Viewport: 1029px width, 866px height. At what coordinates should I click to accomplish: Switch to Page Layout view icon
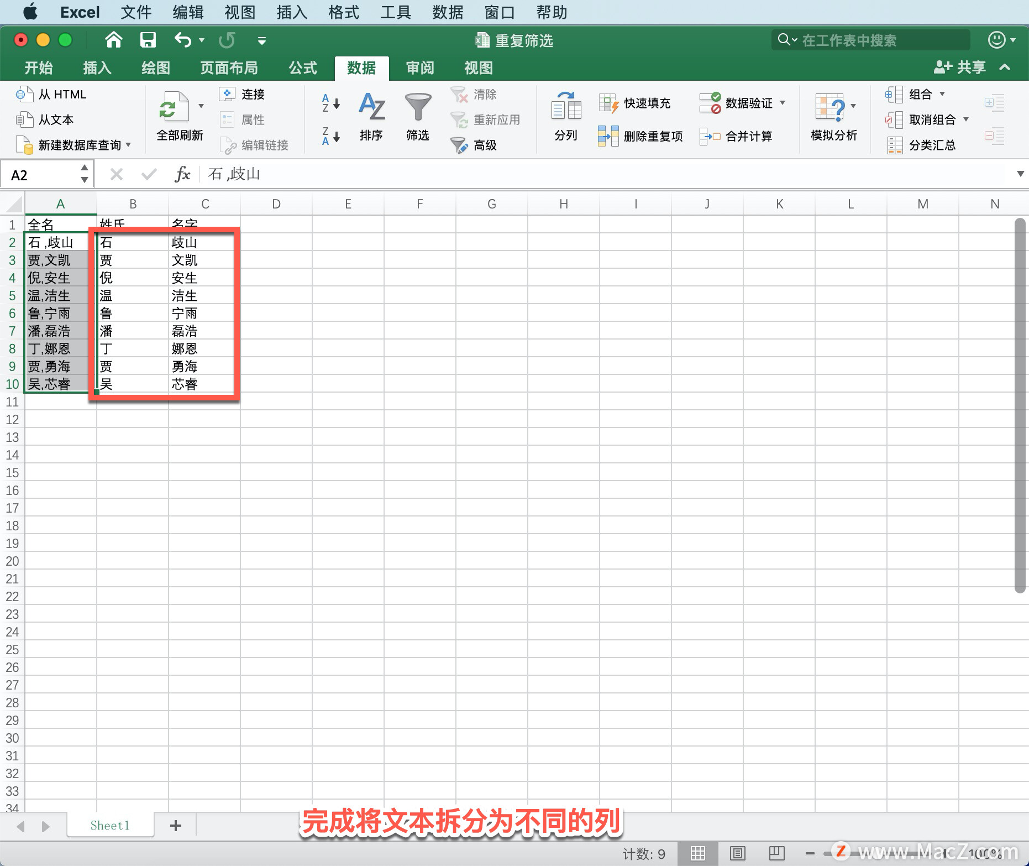(738, 853)
